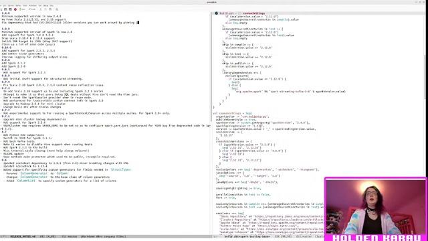Click the 'crossScalaVersions := {' line

click(234, 141)
